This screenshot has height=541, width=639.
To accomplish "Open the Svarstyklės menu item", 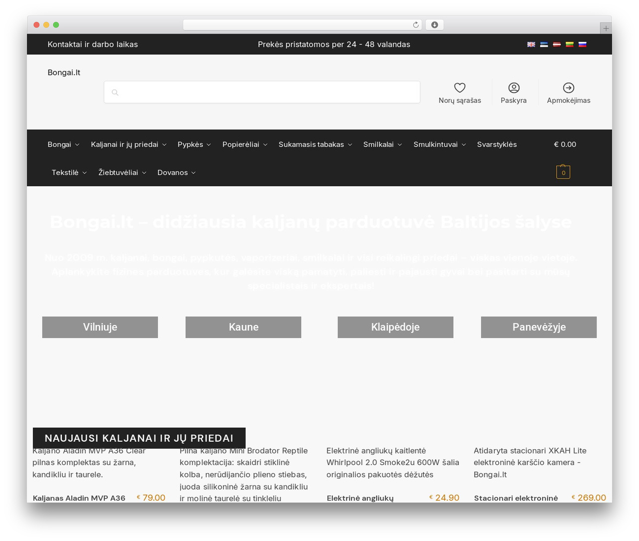I will 497,144.
